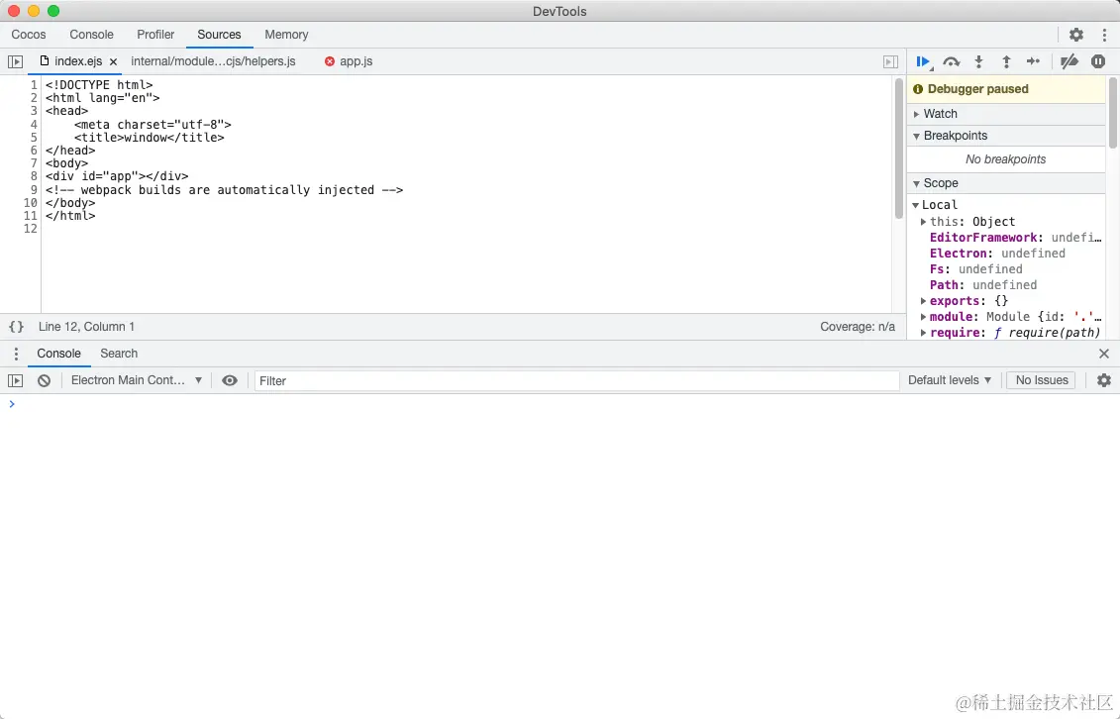Screen dimensions: 1120x719
Task: Show the sources navigator pane
Action: click(15, 62)
